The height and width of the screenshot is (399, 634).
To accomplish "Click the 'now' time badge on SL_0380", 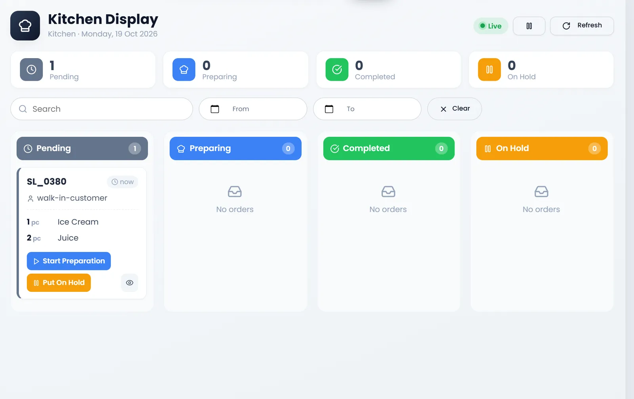I will [x=122, y=182].
